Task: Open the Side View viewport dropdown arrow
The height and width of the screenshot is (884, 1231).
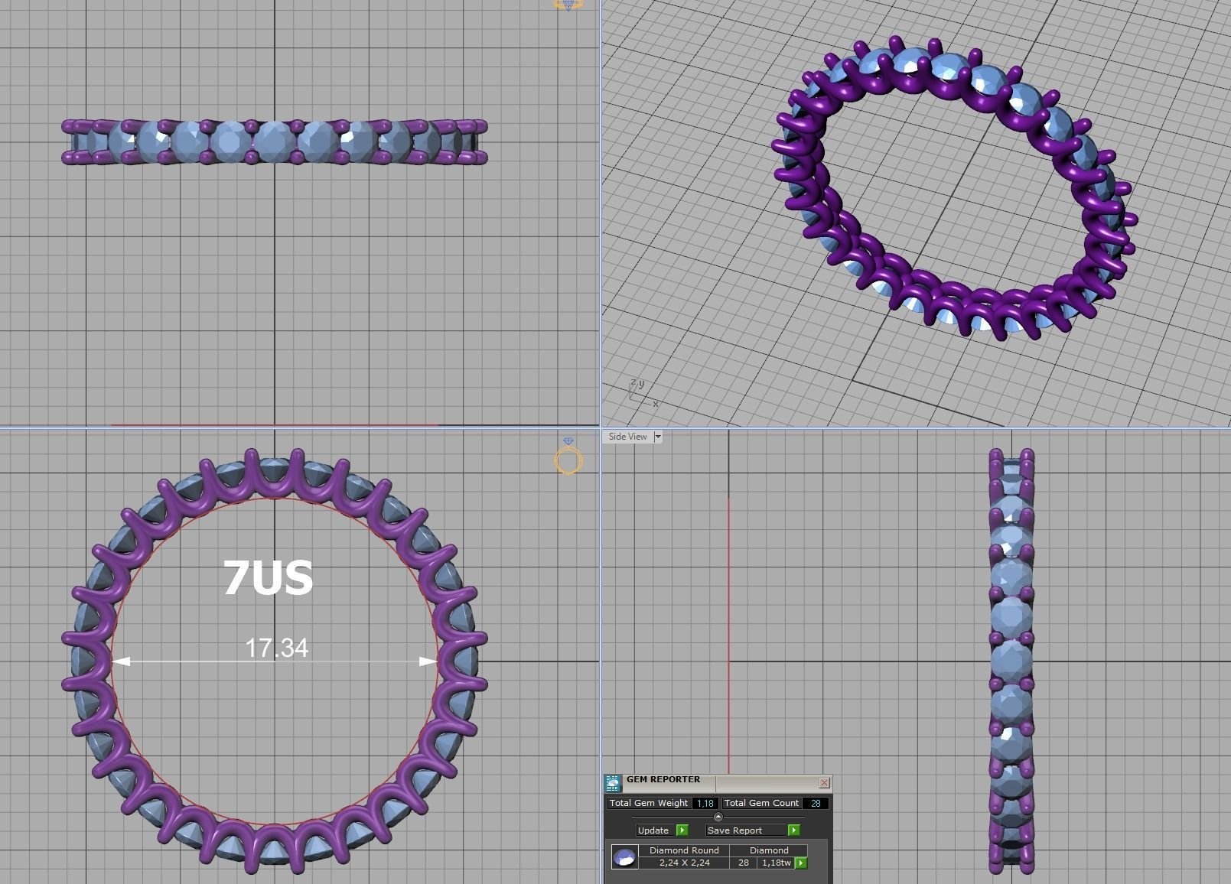Action: tap(657, 437)
